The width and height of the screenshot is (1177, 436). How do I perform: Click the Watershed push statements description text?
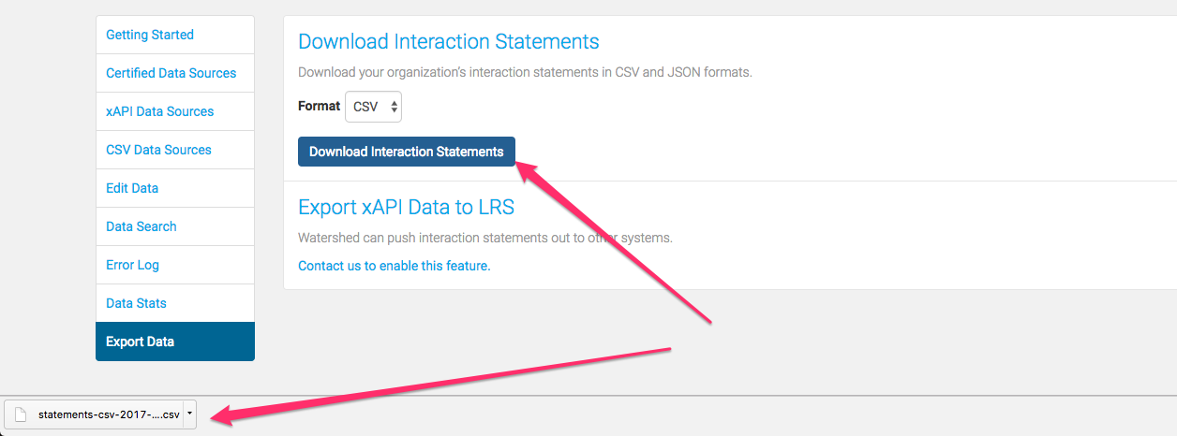coord(485,238)
